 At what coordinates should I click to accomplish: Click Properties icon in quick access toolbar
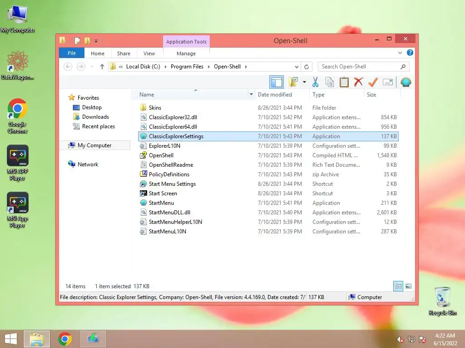(77, 40)
